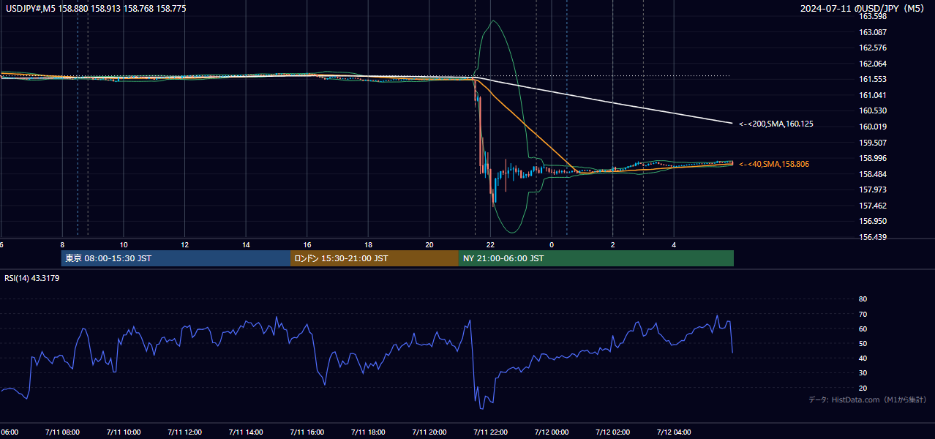
Task: Click the 7/11 20:00 time label
Action: tap(429, 432)
